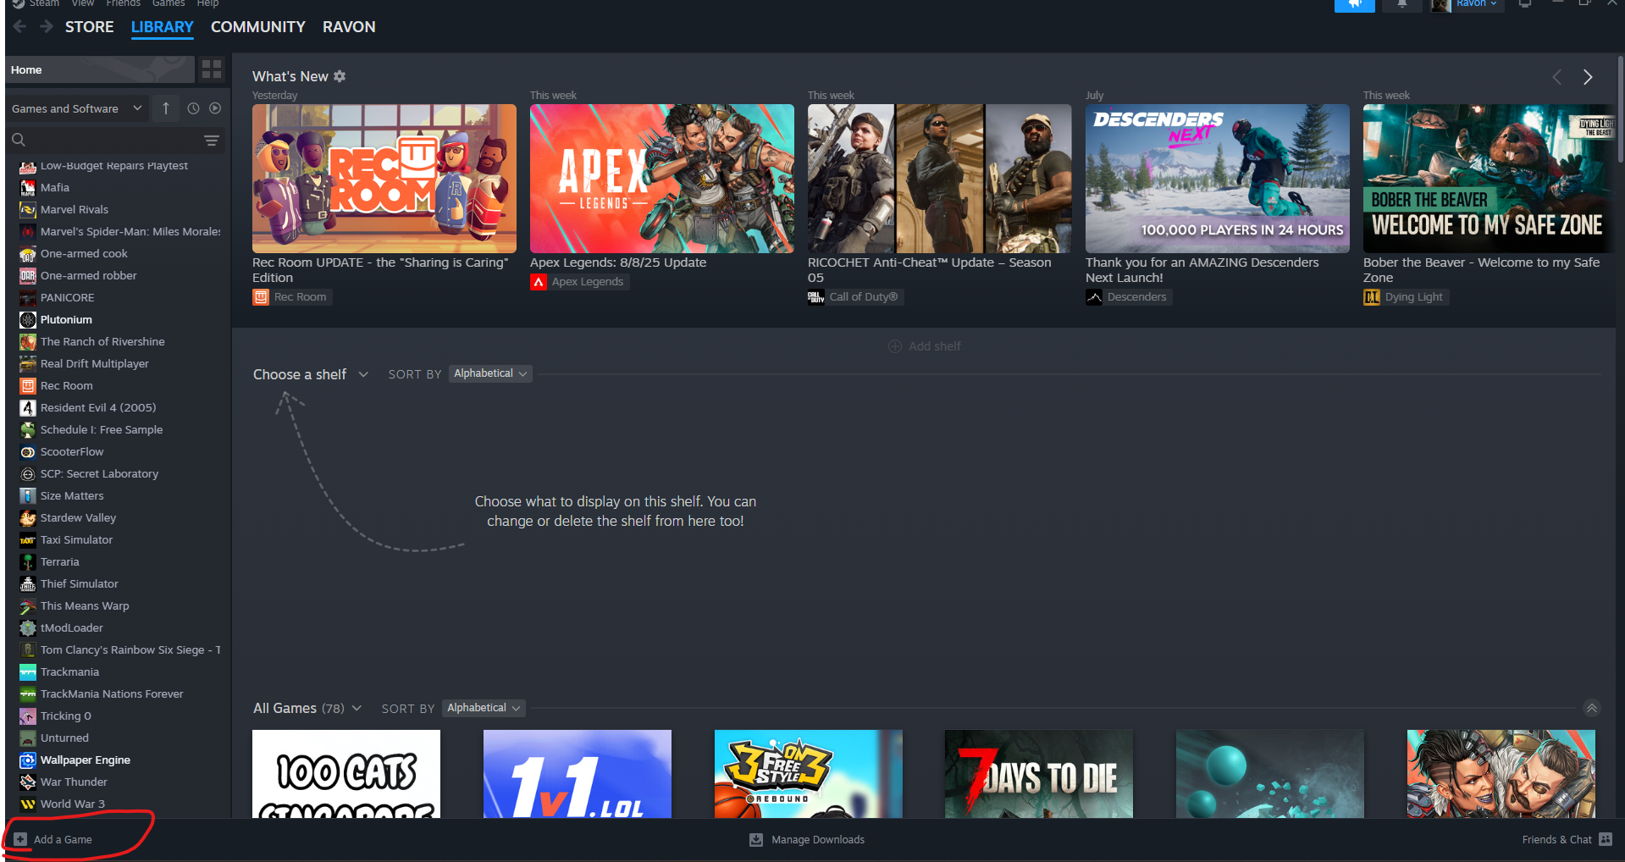Select Marvel Rivals in game list
Viewport: 1625px width, 862px height.
120,210
